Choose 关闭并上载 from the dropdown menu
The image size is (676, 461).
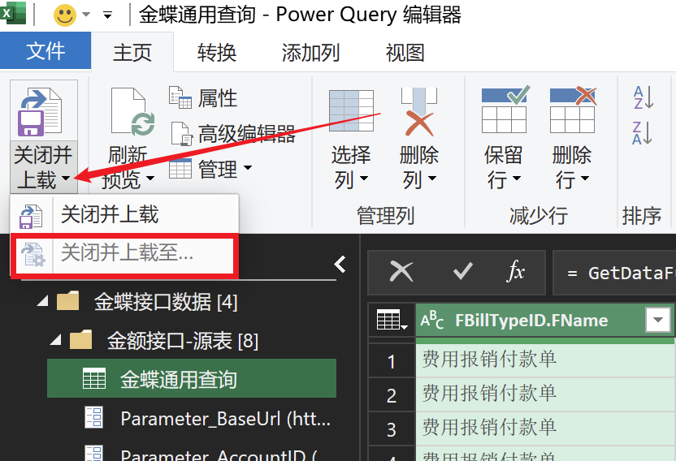(124, 214)
